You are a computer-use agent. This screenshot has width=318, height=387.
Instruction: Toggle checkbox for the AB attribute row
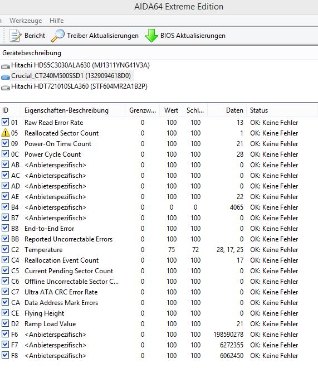pos(5,165)
